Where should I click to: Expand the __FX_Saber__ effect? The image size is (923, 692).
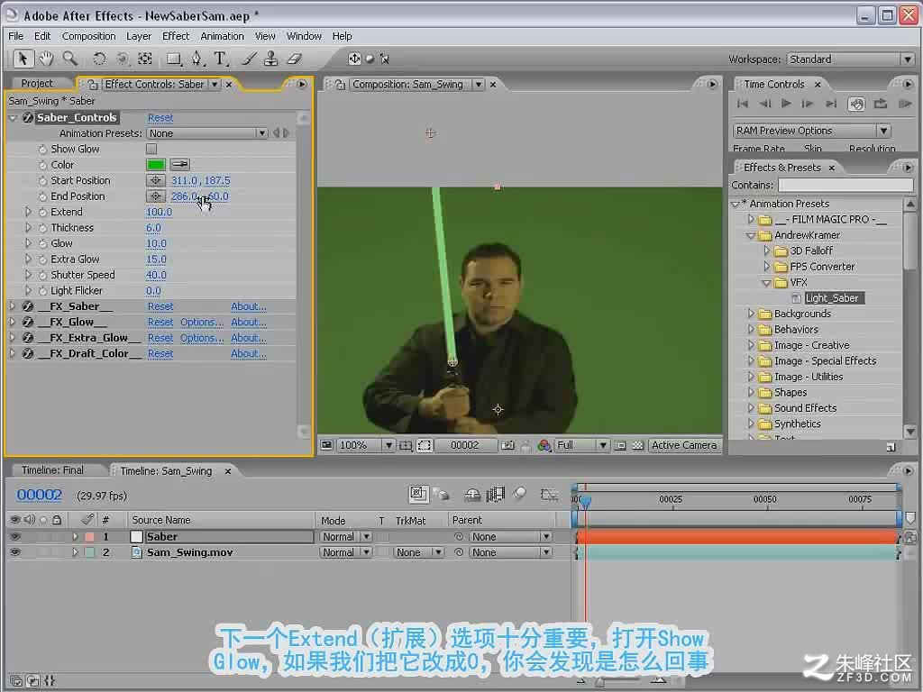(12, 306)
